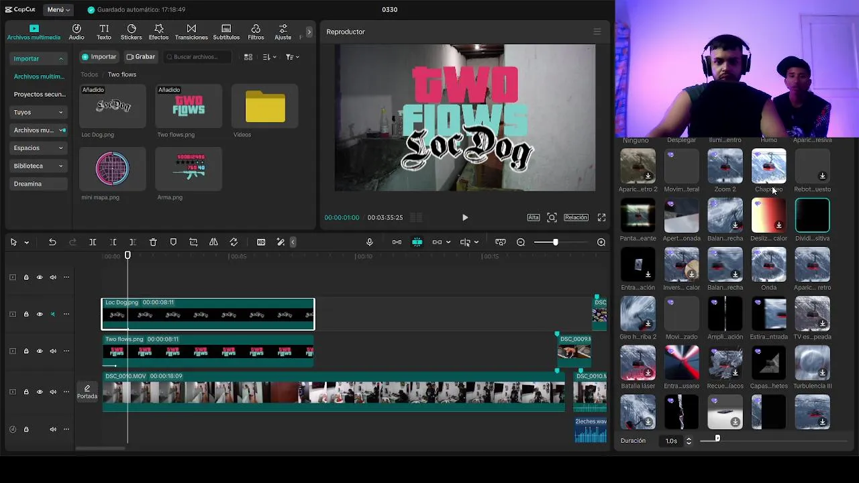
Task: Zoom in the timeline with plus magnifier
Action: click(601, 242)
